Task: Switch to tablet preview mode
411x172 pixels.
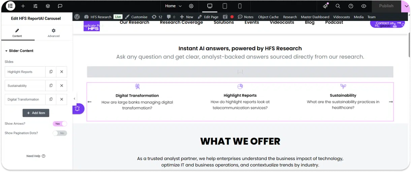Action: [225, 6]
